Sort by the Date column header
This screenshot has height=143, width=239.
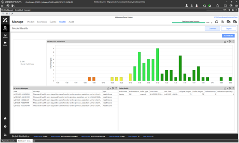pyautogui.click(x=23, y=91)
